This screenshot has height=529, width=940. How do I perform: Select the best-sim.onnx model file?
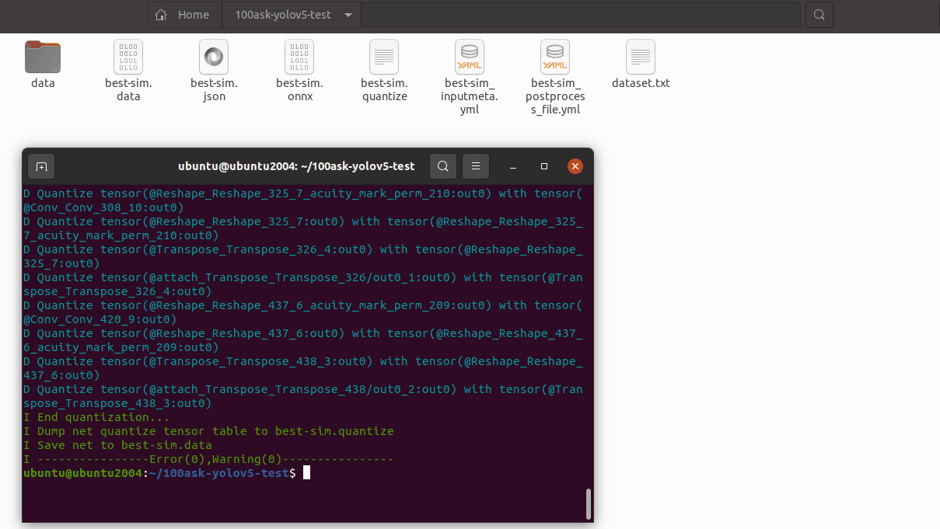pyautogui.click(x=299, y=57)
